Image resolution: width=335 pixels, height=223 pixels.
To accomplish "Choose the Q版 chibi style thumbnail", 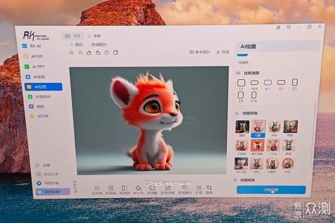I will 258,128.
